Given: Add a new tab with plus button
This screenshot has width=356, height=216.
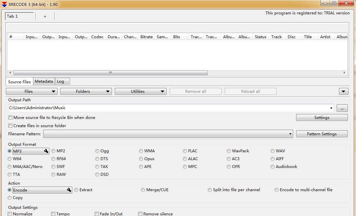Looking at the screenshot, I should [x=45, y=16].
